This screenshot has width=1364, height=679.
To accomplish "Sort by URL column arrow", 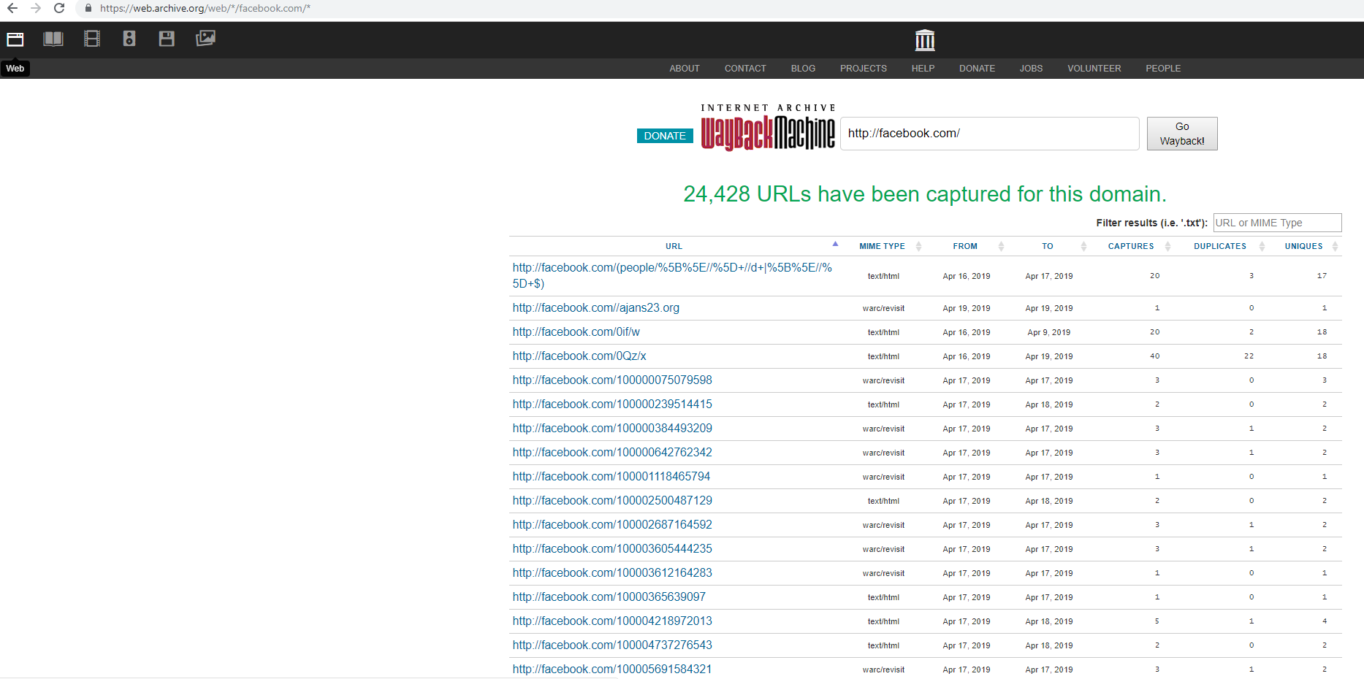I will tap(835, 245).
